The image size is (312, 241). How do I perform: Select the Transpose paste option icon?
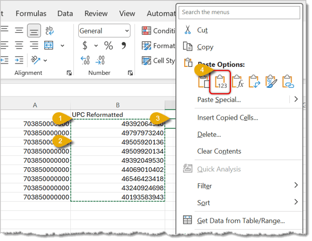click(x=254, y=81)
